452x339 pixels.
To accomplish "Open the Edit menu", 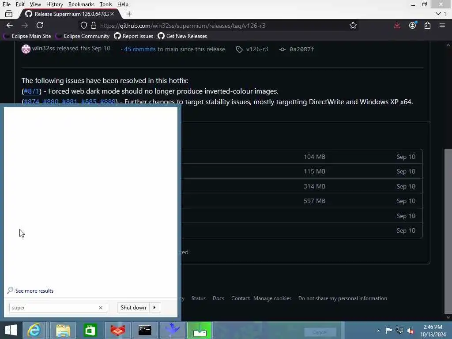I will click(x=20, y=4).
